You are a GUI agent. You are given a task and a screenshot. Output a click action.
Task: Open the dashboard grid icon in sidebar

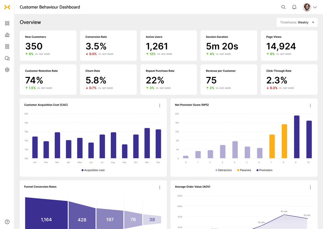[x=7, y=23]
